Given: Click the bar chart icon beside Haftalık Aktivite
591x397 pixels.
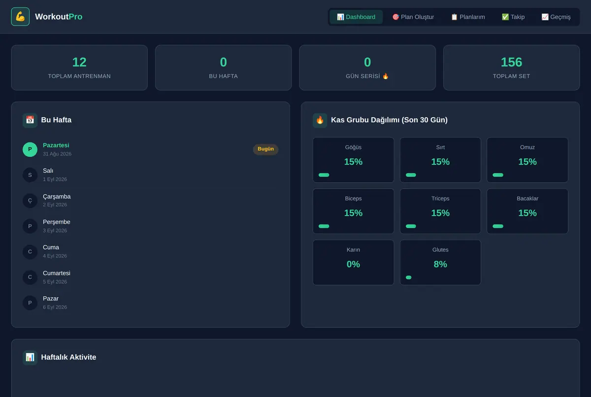Looking at the screenshot, I should tap(30, 358).
